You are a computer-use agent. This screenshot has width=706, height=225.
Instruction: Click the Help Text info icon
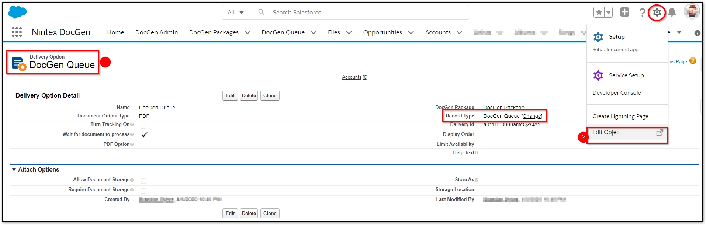(x=477, y=153)
